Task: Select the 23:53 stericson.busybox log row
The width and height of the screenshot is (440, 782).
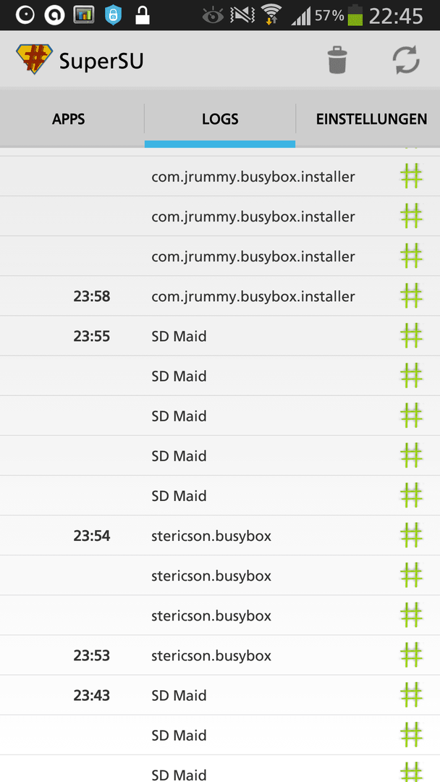Action: 220,655
